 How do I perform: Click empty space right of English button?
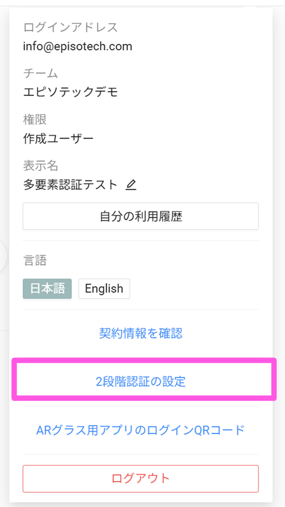tap(193, 288)
